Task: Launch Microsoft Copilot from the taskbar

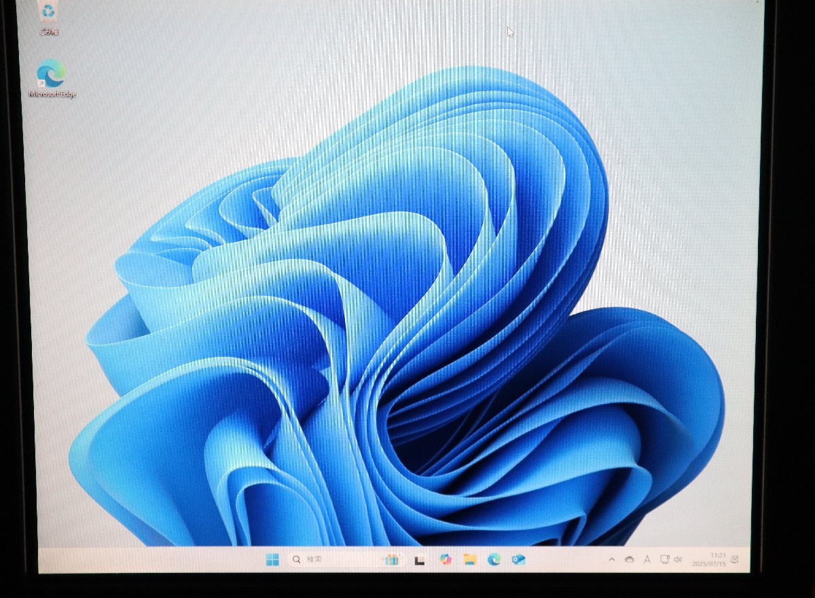Action: click(445, 559)
